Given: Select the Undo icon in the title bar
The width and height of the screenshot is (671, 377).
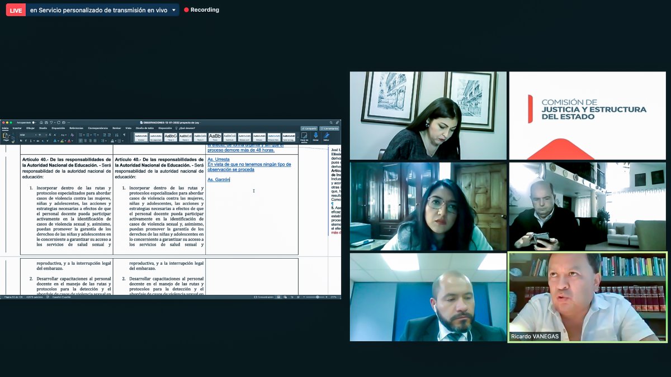Looking at the screenshot, I should click(51, 122).
